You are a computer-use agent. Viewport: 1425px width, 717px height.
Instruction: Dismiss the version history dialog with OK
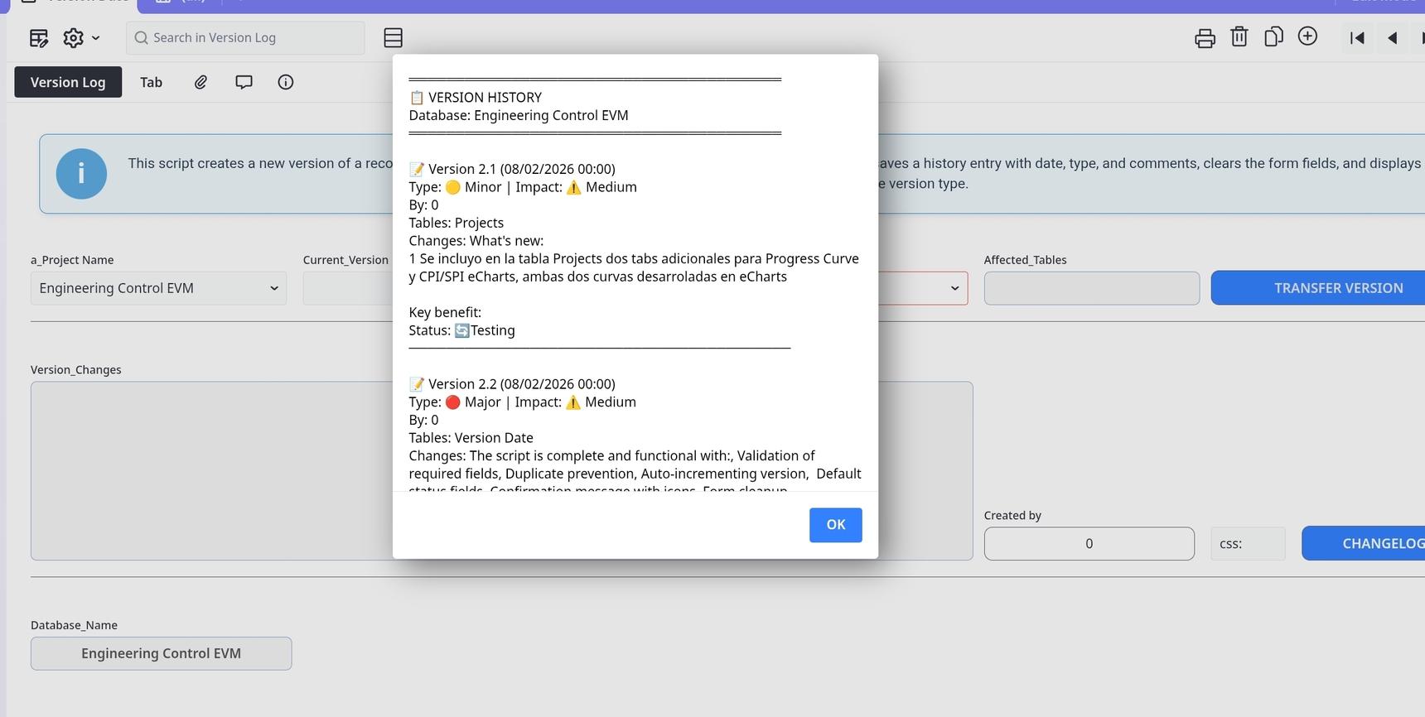836,525
